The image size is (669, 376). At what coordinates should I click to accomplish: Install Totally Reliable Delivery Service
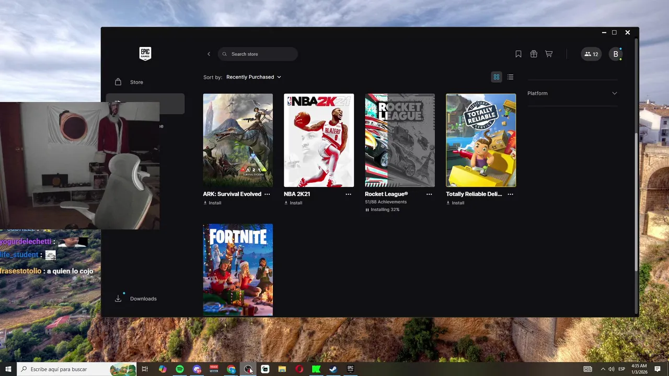[x=455, y=203]
